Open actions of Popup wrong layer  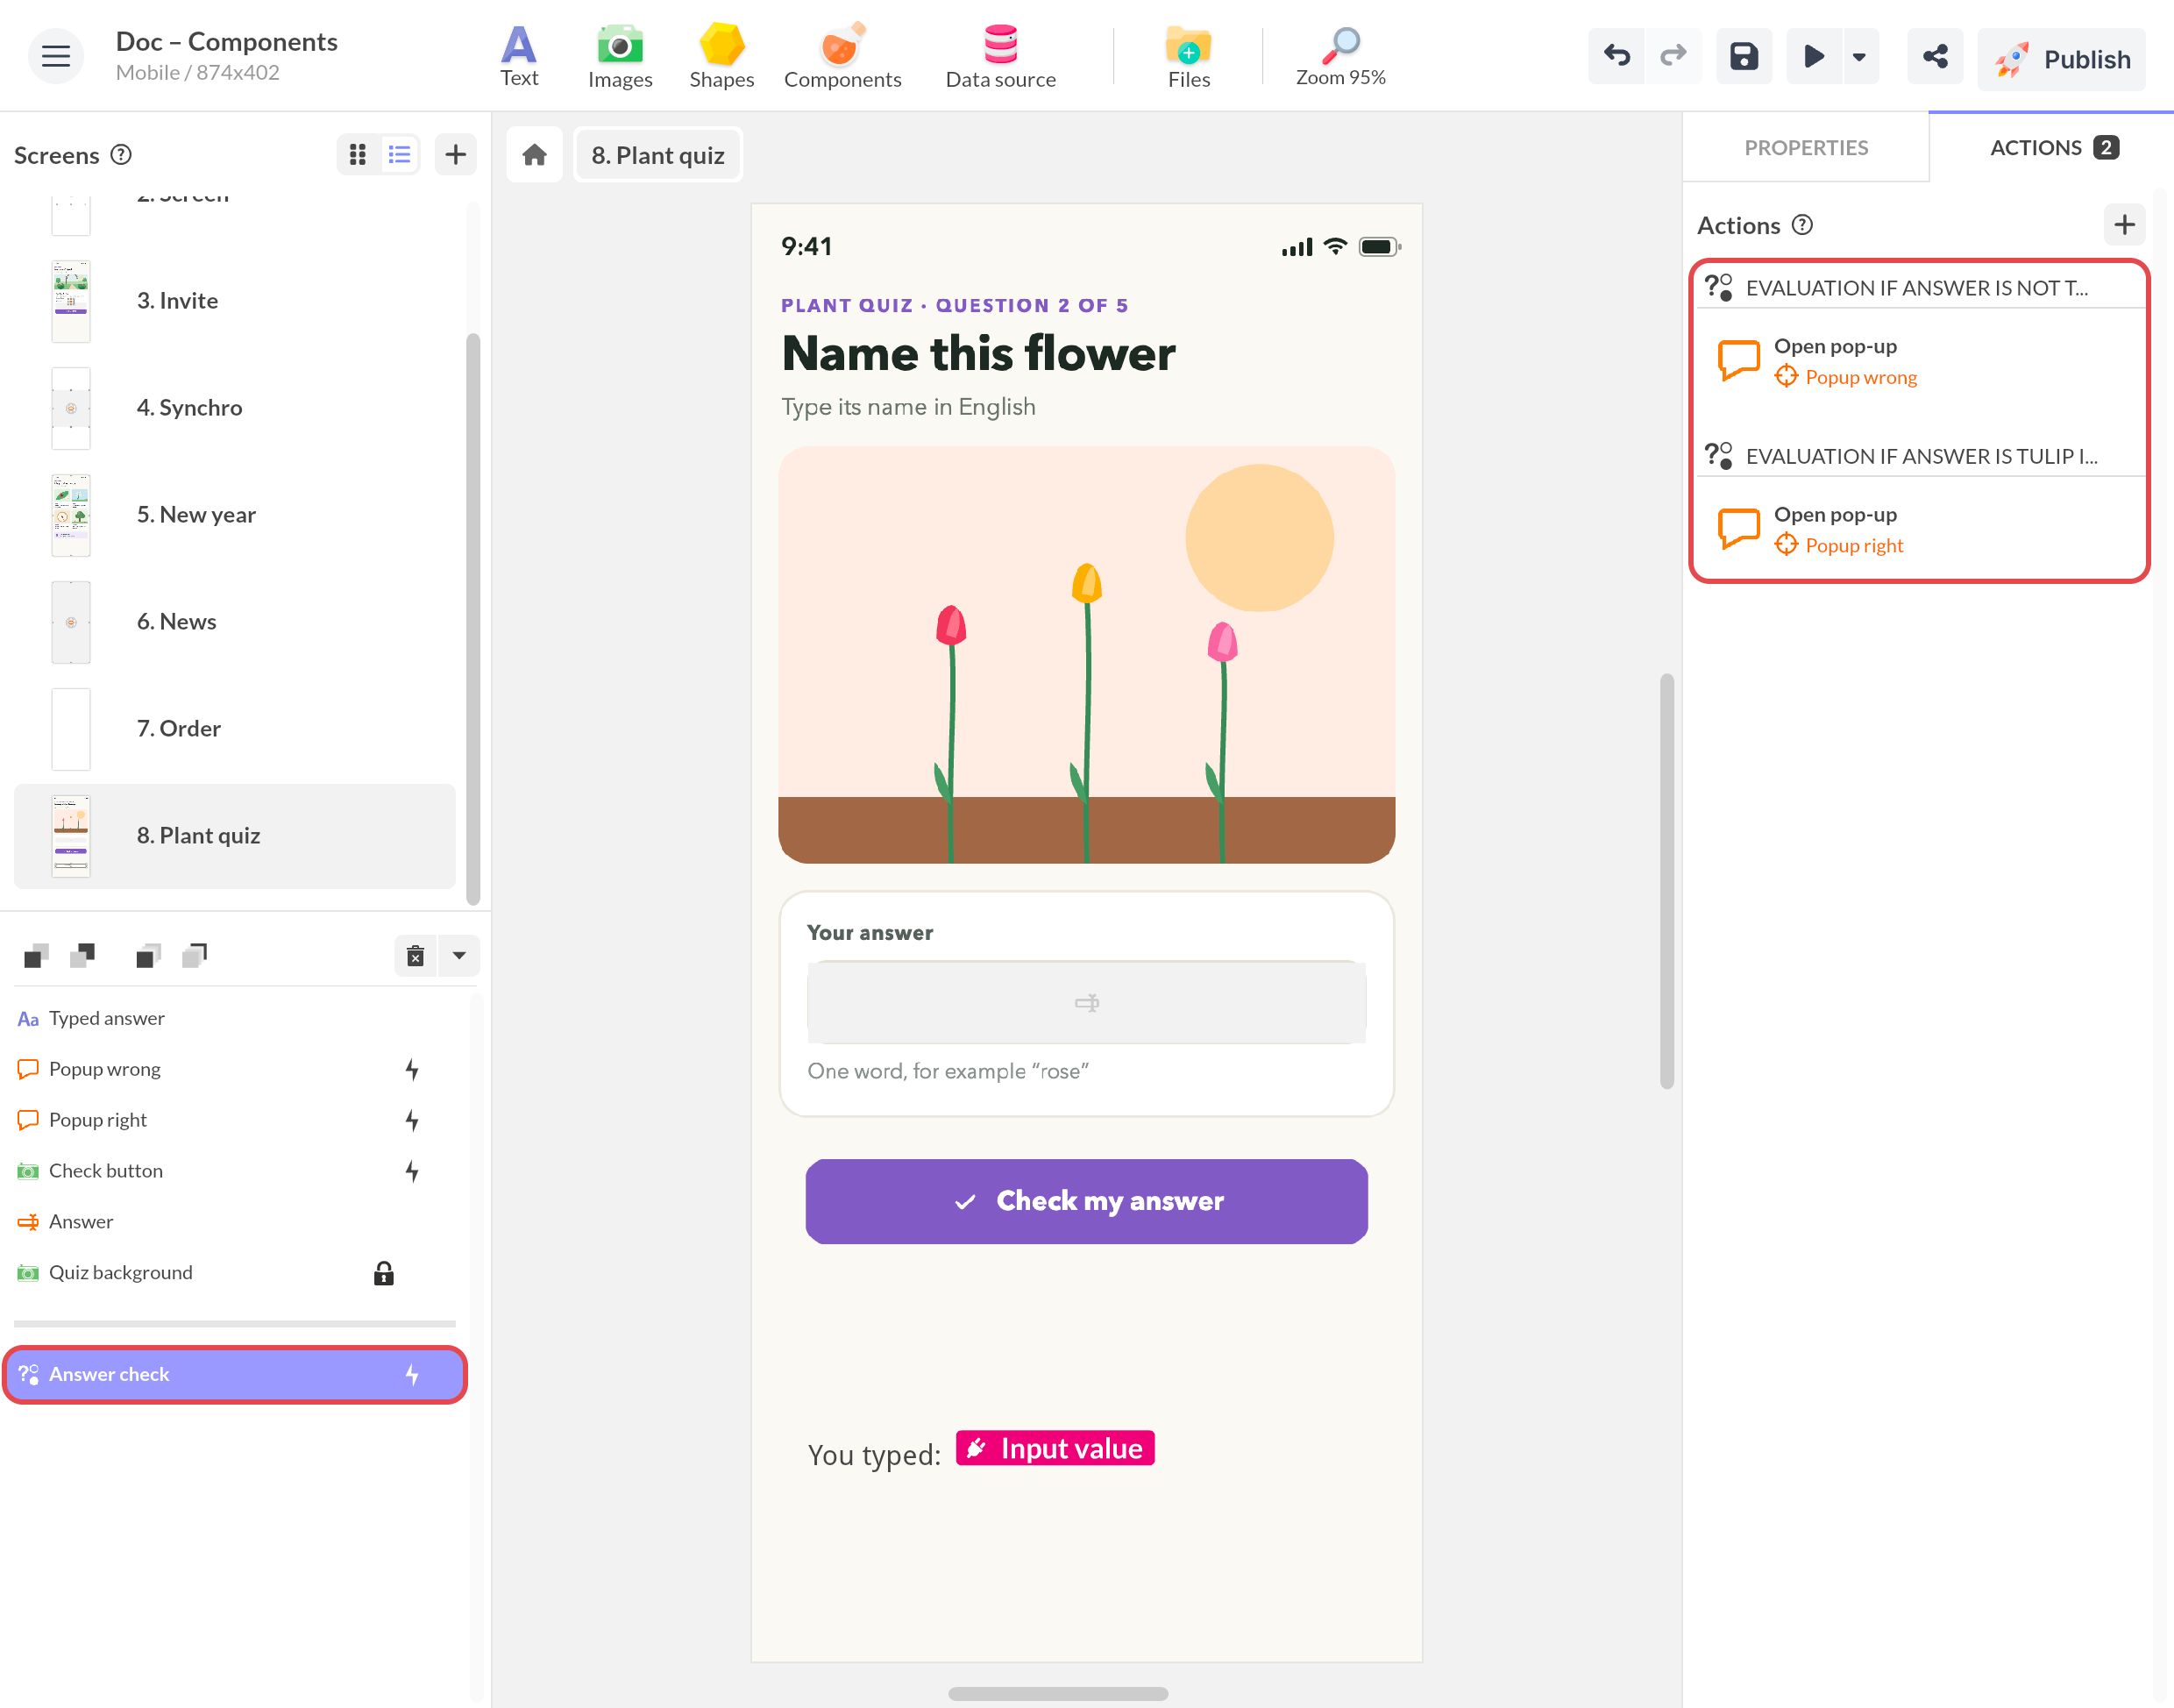pyautogui.click(x=412, y=1069)
